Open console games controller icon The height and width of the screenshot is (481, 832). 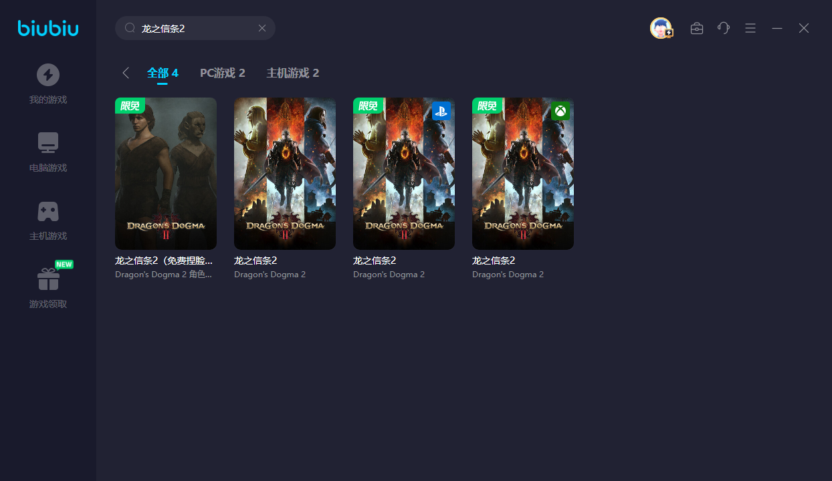click(x=47, y=211)
